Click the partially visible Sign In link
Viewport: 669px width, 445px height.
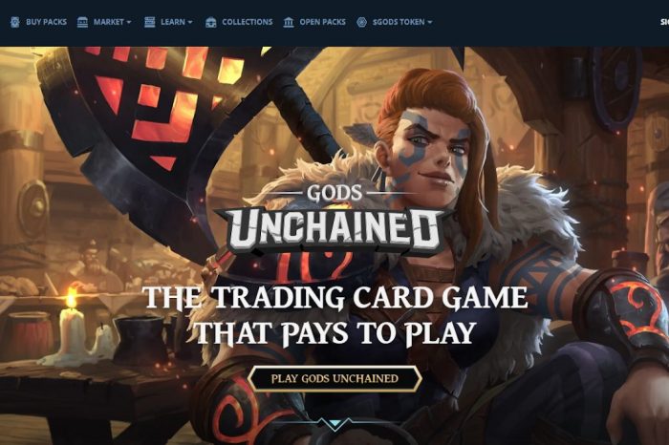click(665, 22)
